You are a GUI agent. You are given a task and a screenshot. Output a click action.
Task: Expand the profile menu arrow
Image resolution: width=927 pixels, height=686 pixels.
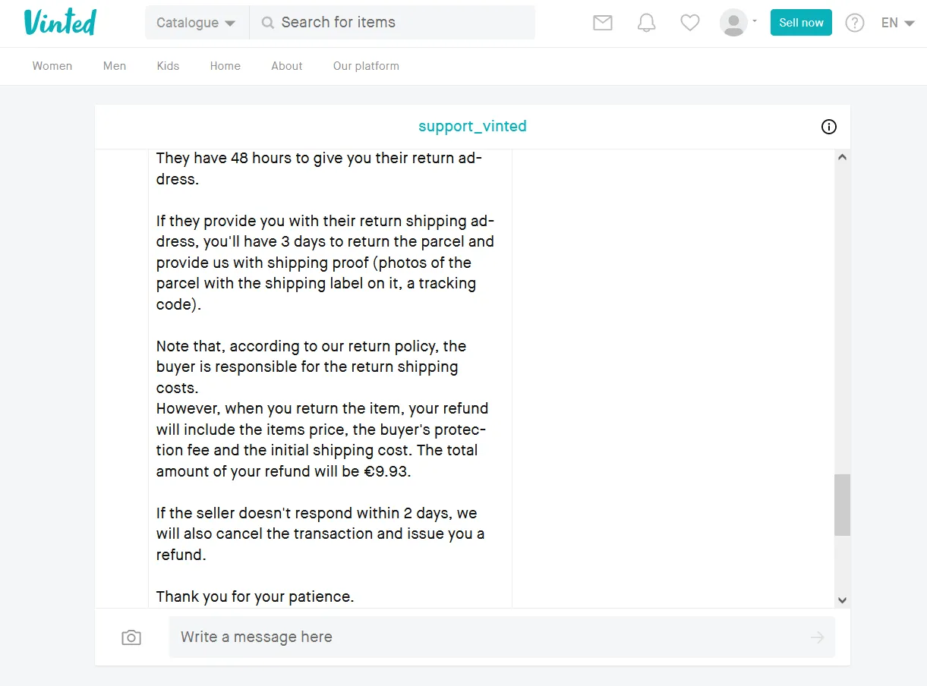point(755,20)
